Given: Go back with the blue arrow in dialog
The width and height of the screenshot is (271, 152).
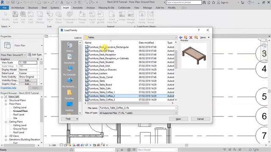Looking at the screenshot, I should (181, 37).
